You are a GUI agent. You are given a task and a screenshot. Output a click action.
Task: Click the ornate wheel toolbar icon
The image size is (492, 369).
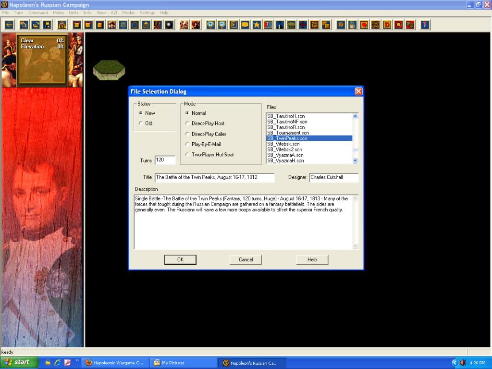click(x=375, y=25)
